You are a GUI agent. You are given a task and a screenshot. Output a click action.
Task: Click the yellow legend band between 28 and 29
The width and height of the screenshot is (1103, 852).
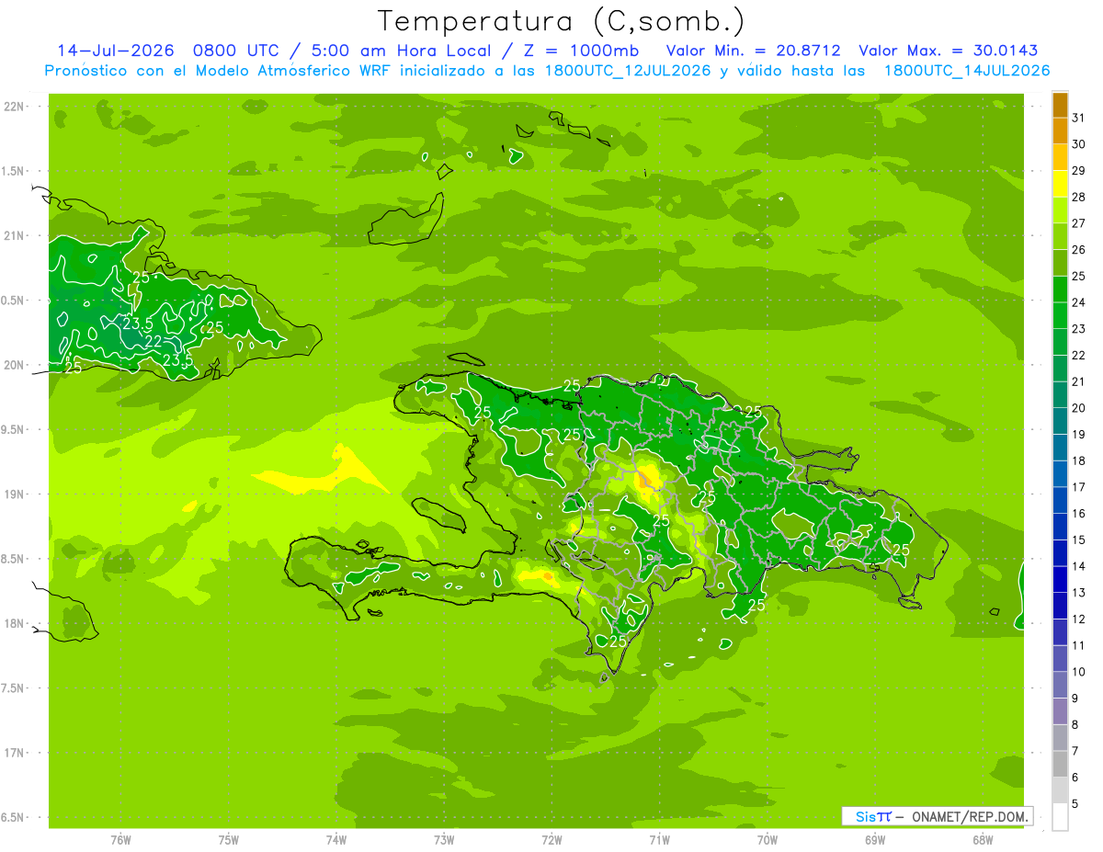pyautogui.click(x=1060, y=184)
